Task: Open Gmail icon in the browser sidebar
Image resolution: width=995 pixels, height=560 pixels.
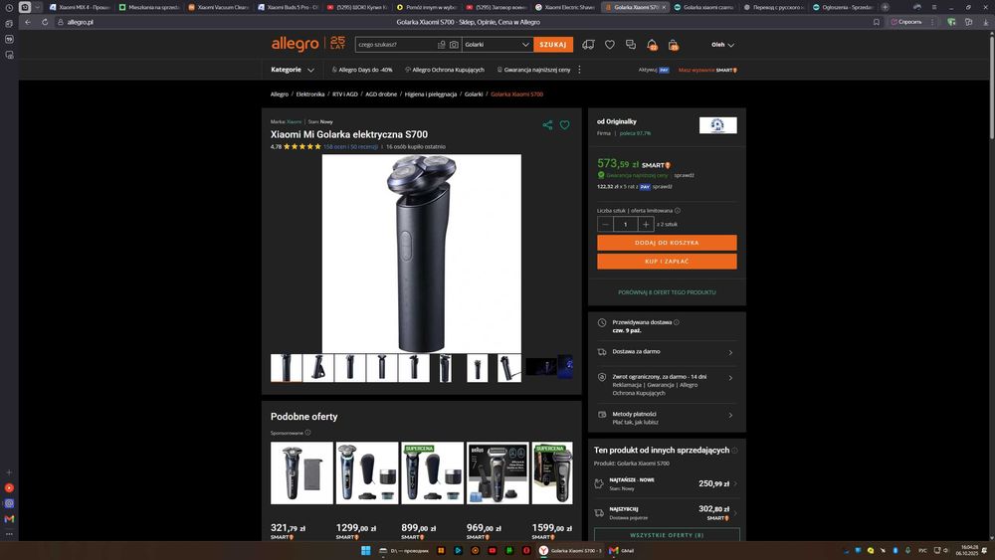Action: (9, 519)
